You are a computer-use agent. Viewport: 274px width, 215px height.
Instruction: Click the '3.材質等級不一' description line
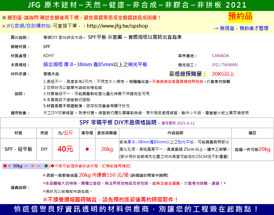pyautogui.click(x=96, y=94)
